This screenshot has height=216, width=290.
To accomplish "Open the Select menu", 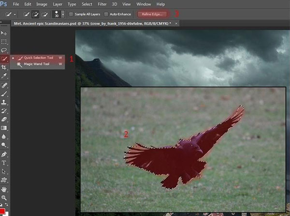I will click(x=87, y=4).
